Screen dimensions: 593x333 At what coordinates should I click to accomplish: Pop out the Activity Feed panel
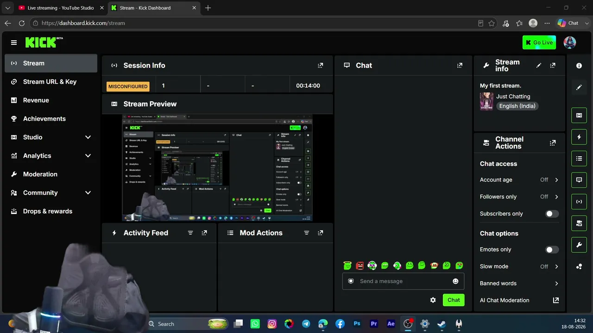(204, 233)
